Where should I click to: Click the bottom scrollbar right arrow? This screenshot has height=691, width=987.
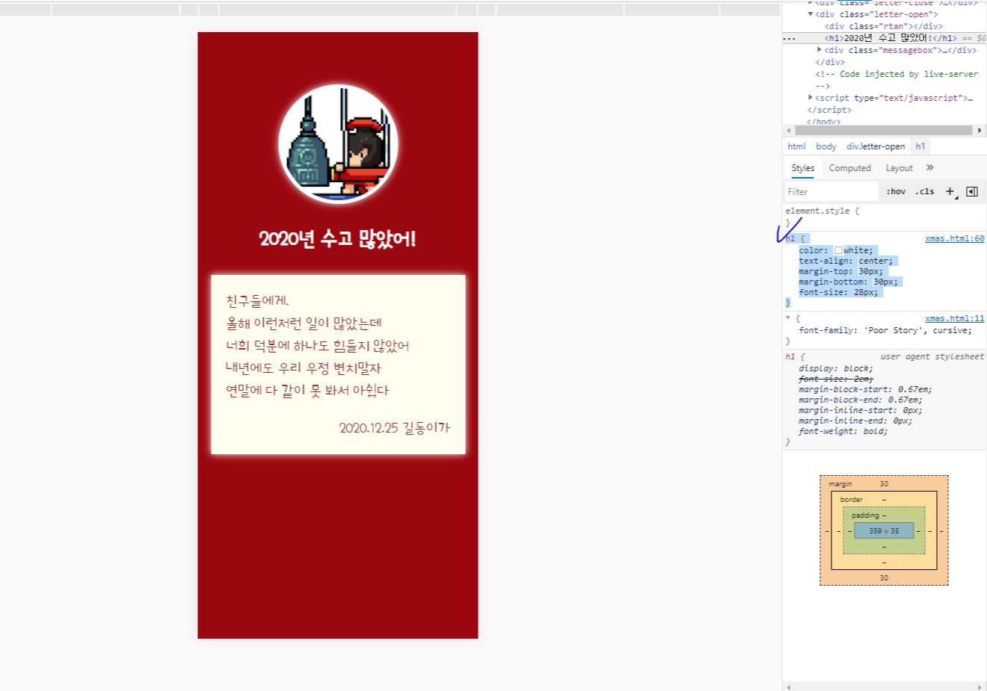[980, 687]
